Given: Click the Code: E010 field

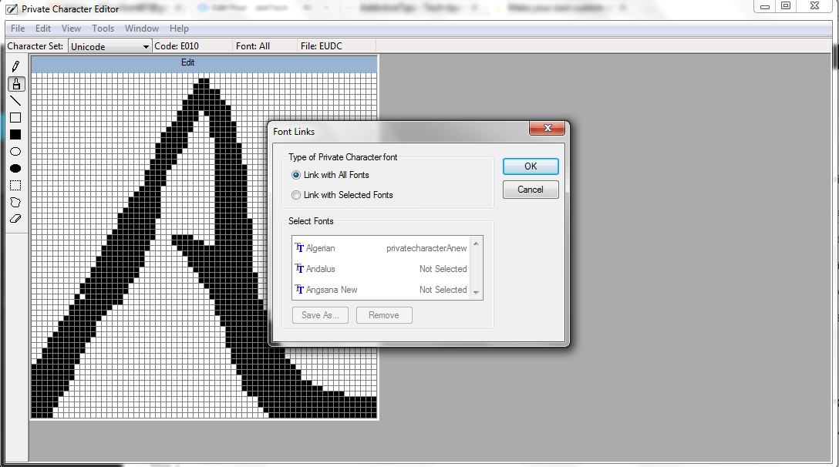Looking at the screenshot, I should tap(177, 46).
